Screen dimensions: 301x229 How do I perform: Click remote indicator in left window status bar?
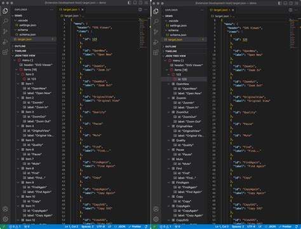click(x=4, y=226)
